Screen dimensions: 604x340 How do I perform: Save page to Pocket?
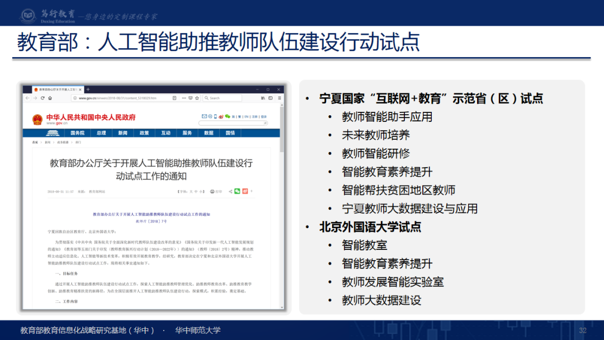pos(190,98)
